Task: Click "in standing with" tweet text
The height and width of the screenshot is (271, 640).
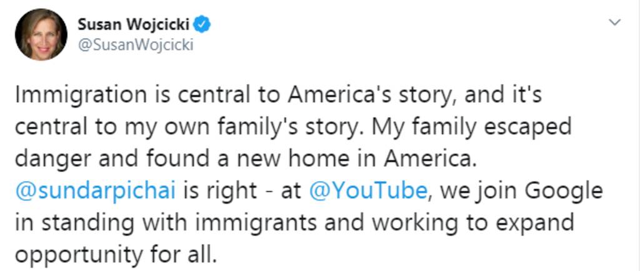Action: pyautogui.click(x=102, y=222)
